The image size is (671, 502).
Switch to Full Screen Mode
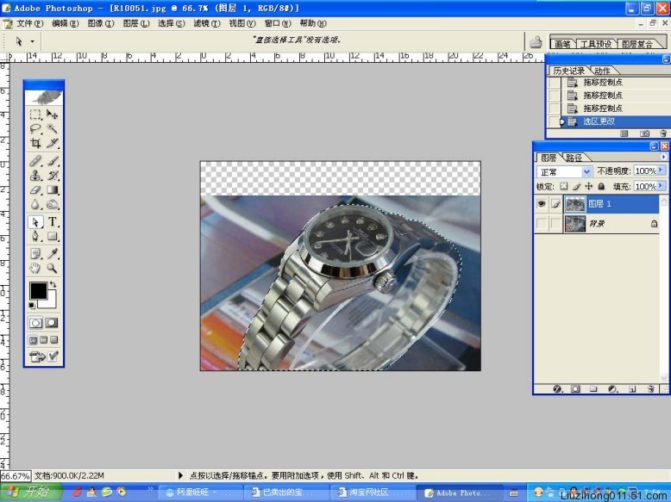pos(54,340)
